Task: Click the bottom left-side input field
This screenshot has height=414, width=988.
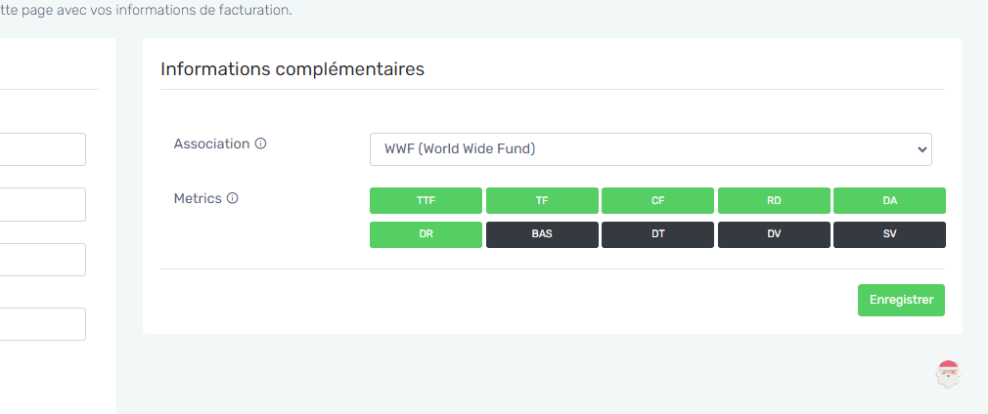Action: (x=43, y=324)
